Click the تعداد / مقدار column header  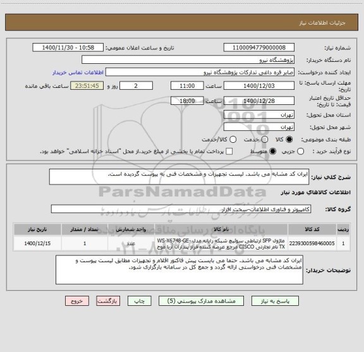click(85, 229)
